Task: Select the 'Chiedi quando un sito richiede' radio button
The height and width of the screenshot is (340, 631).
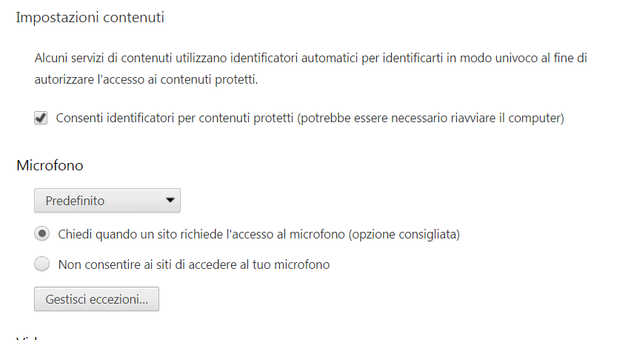Action: click(x=42, y=234)
